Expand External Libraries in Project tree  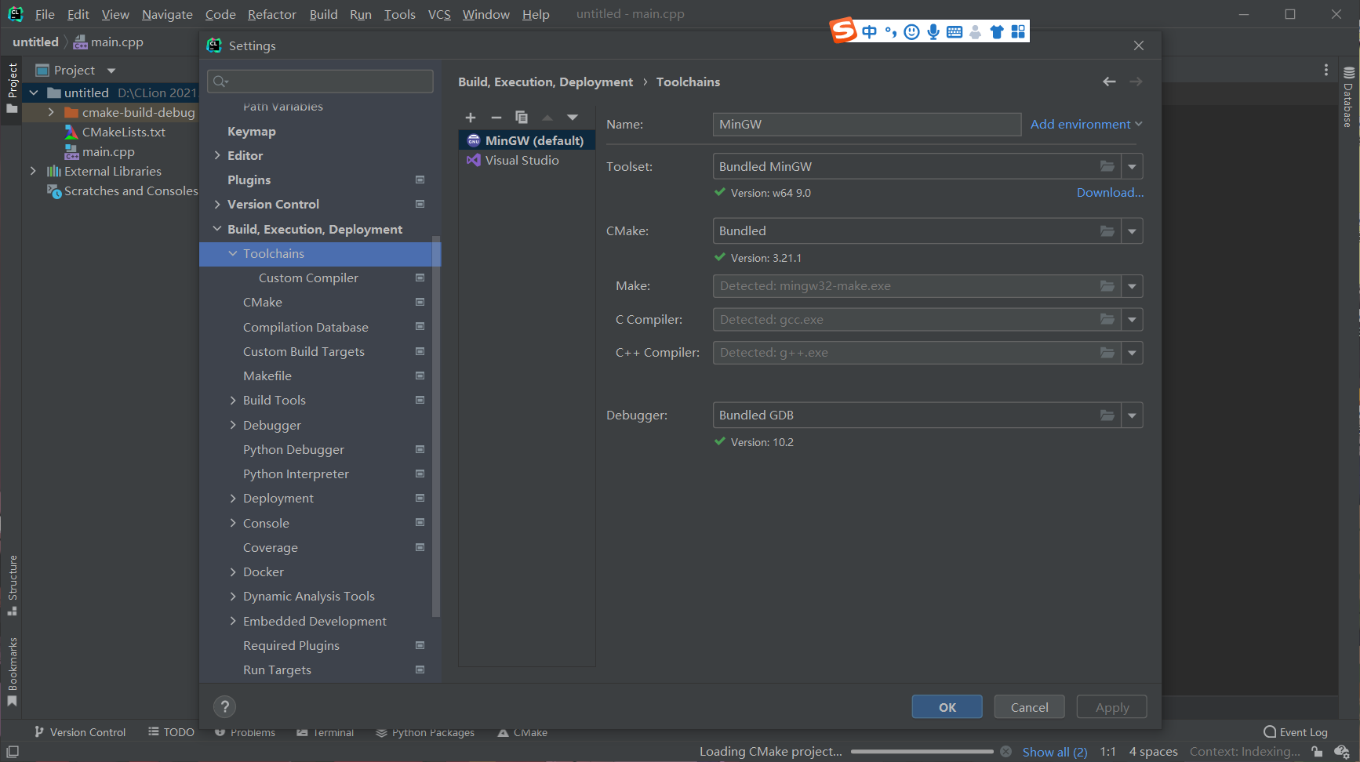(33, 171)
